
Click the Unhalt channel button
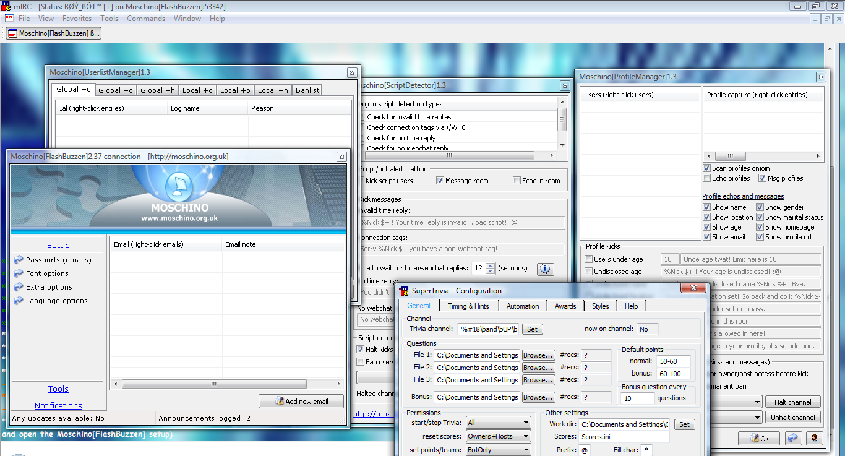pyautogui.click(x=793, y=418)
